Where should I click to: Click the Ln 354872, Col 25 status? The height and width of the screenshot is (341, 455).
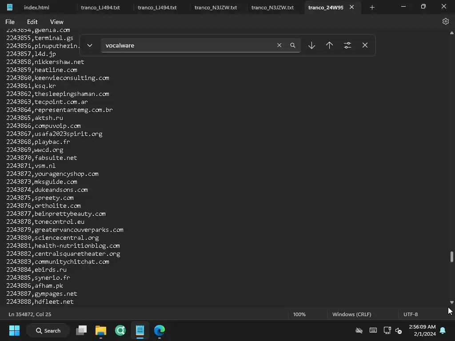[30, 314]
